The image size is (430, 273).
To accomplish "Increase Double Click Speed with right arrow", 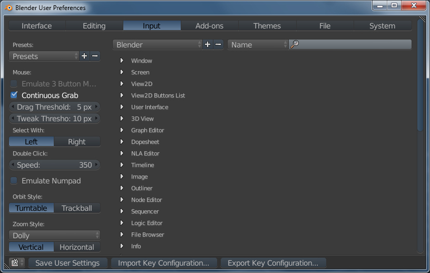I will click(x=96, y=164).
